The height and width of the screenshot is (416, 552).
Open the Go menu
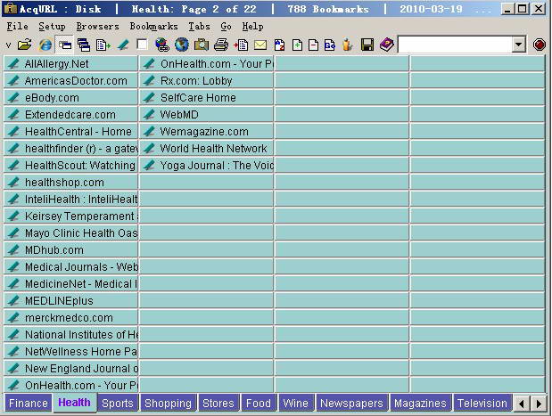coord(226,27)
